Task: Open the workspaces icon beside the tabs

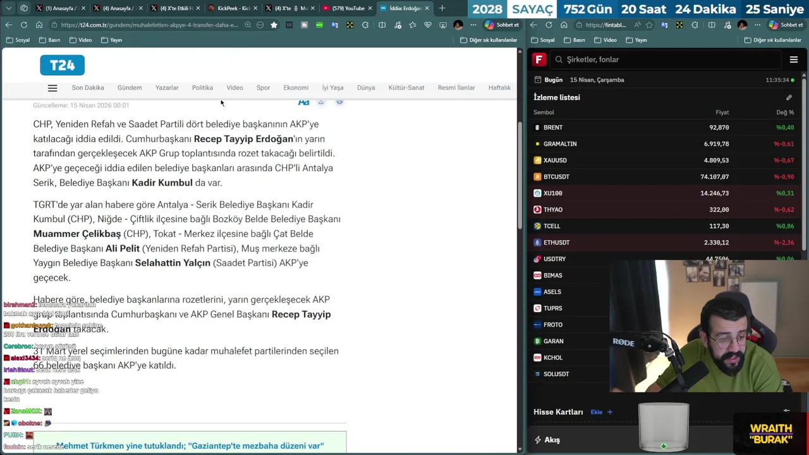Action: (24, 8)
